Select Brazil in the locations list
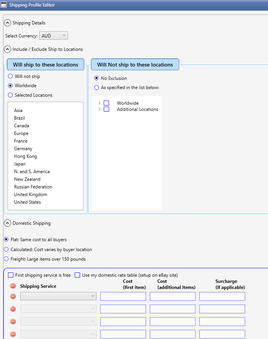Screen dimensions: 268x339 coord(19,118)
